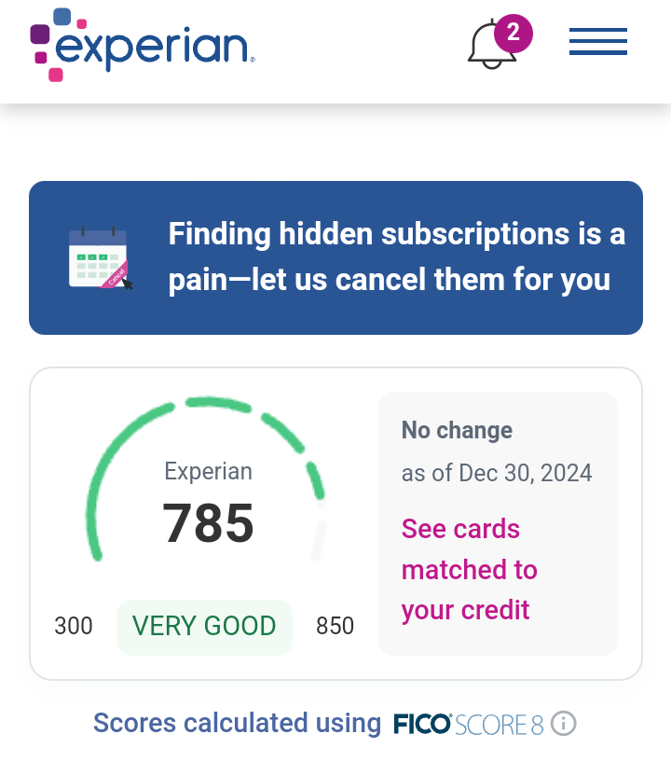
Task: Click the VERY GOOD rating badge
Action: (204, 626)
